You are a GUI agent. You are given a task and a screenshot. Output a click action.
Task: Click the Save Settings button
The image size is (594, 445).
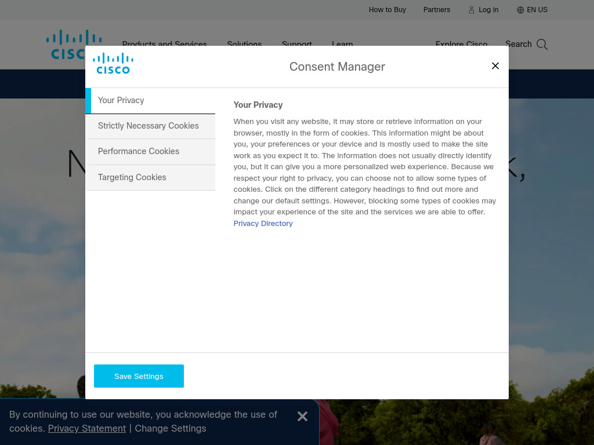click(139, 376)
